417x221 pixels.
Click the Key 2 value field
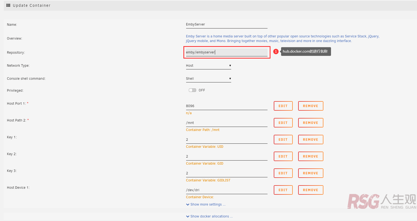pos(227,156)
